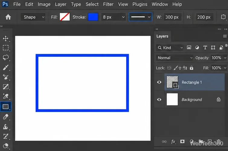
Task: Open the Shape tool mode dropdown
Action: (x=33, y=17)
